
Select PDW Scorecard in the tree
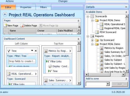click(108, 32)
